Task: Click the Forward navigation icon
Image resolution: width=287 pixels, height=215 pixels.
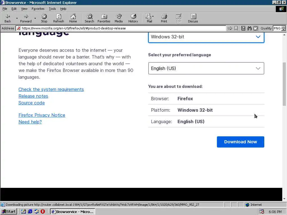Action: [x=26, y=18]
